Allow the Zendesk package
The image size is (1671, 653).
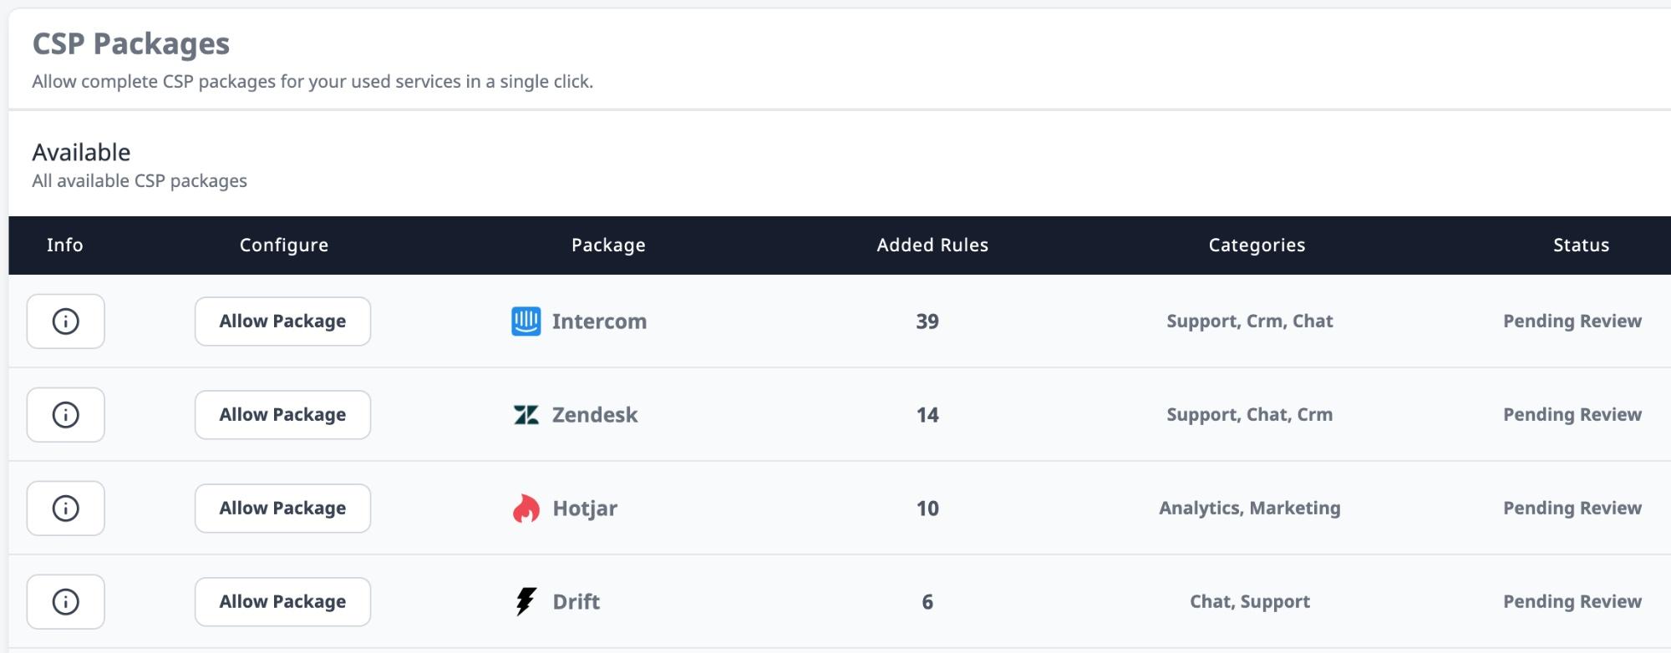tap(282, 415)
